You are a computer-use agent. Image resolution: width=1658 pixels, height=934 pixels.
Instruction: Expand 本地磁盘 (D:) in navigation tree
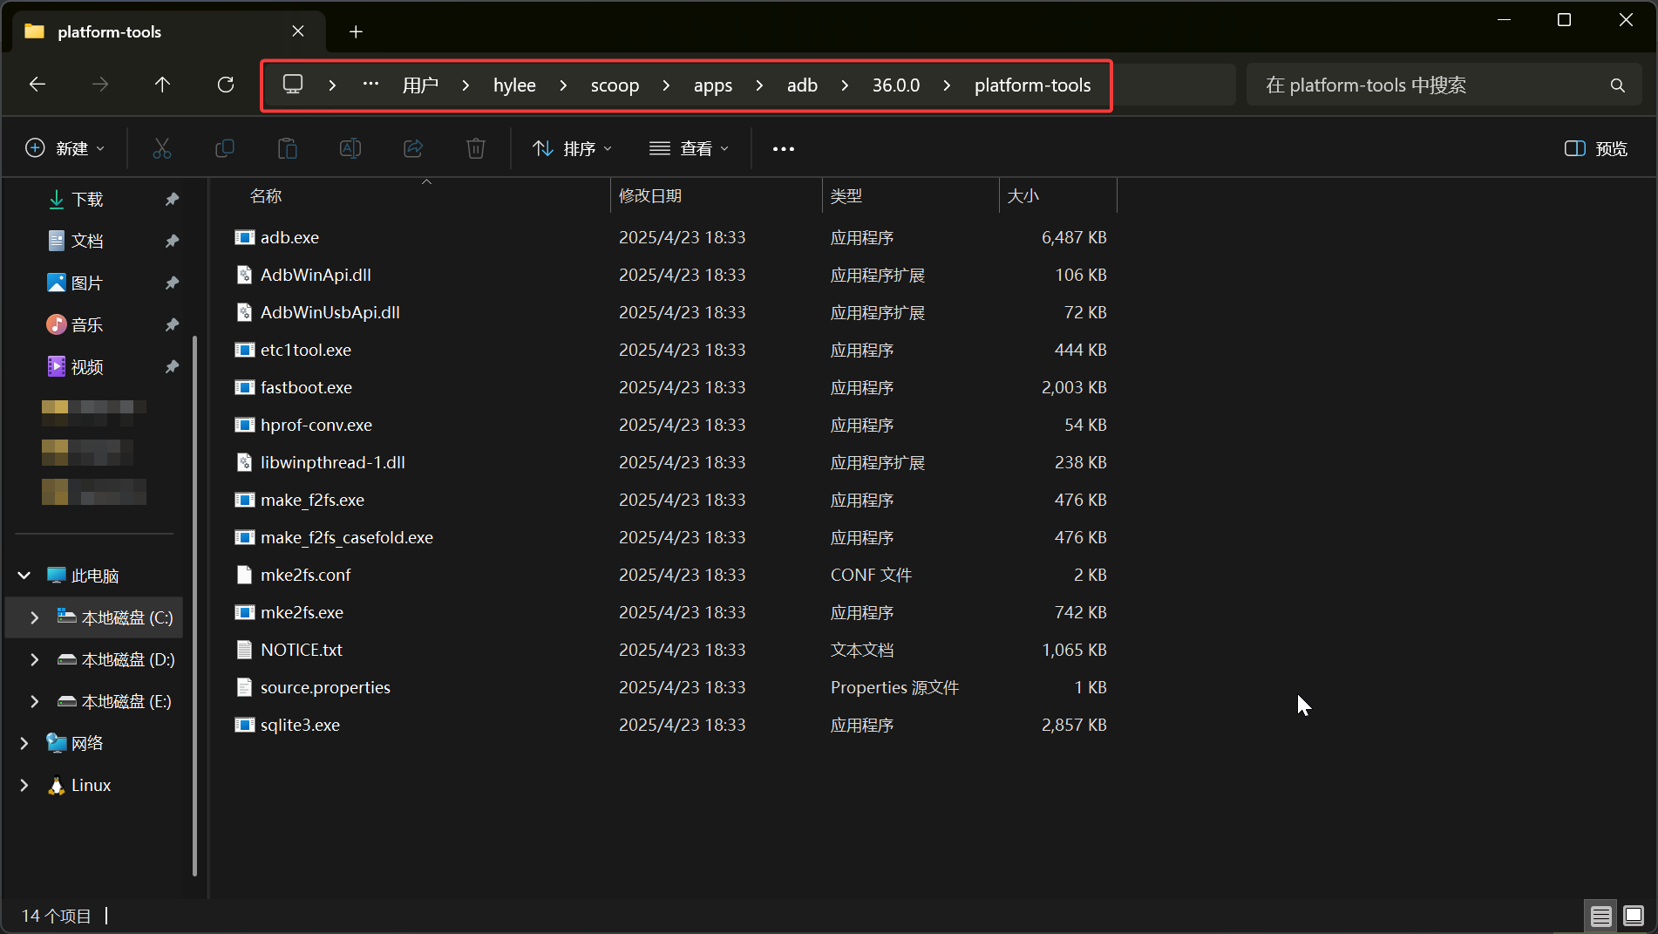pos(35,659)
